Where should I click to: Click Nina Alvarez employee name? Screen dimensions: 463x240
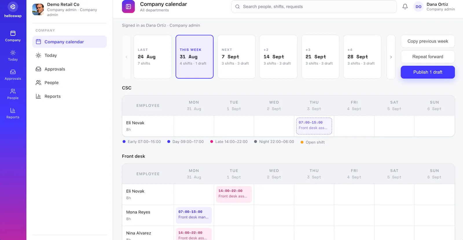click(139, 233)
